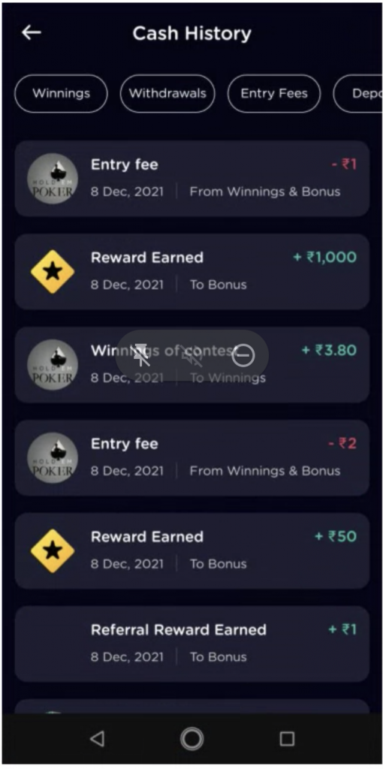Tap Android back navigation triangle
This screenshot has height=769, width=383.
pyautogui.click(x=97, y=738)
